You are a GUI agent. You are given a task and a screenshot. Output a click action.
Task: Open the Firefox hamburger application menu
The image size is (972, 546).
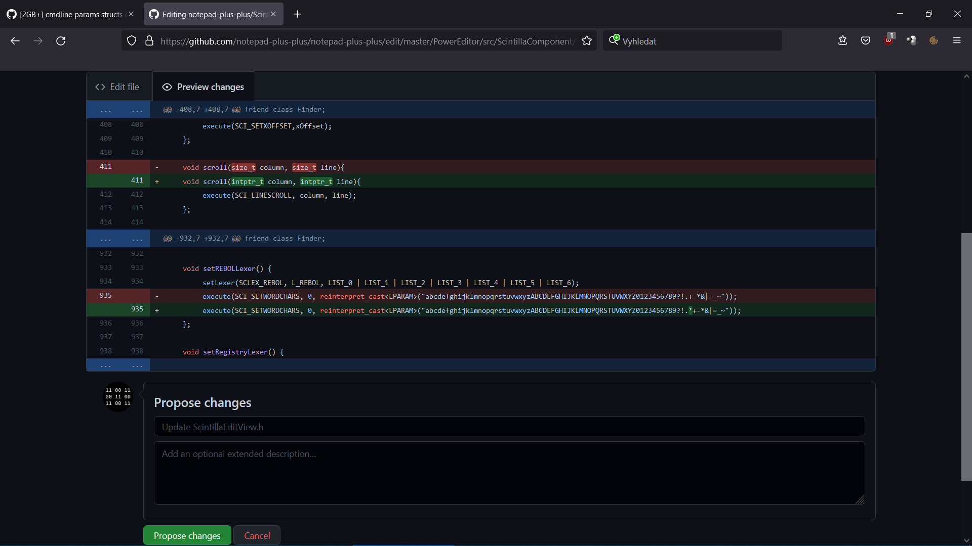(957, 40)
